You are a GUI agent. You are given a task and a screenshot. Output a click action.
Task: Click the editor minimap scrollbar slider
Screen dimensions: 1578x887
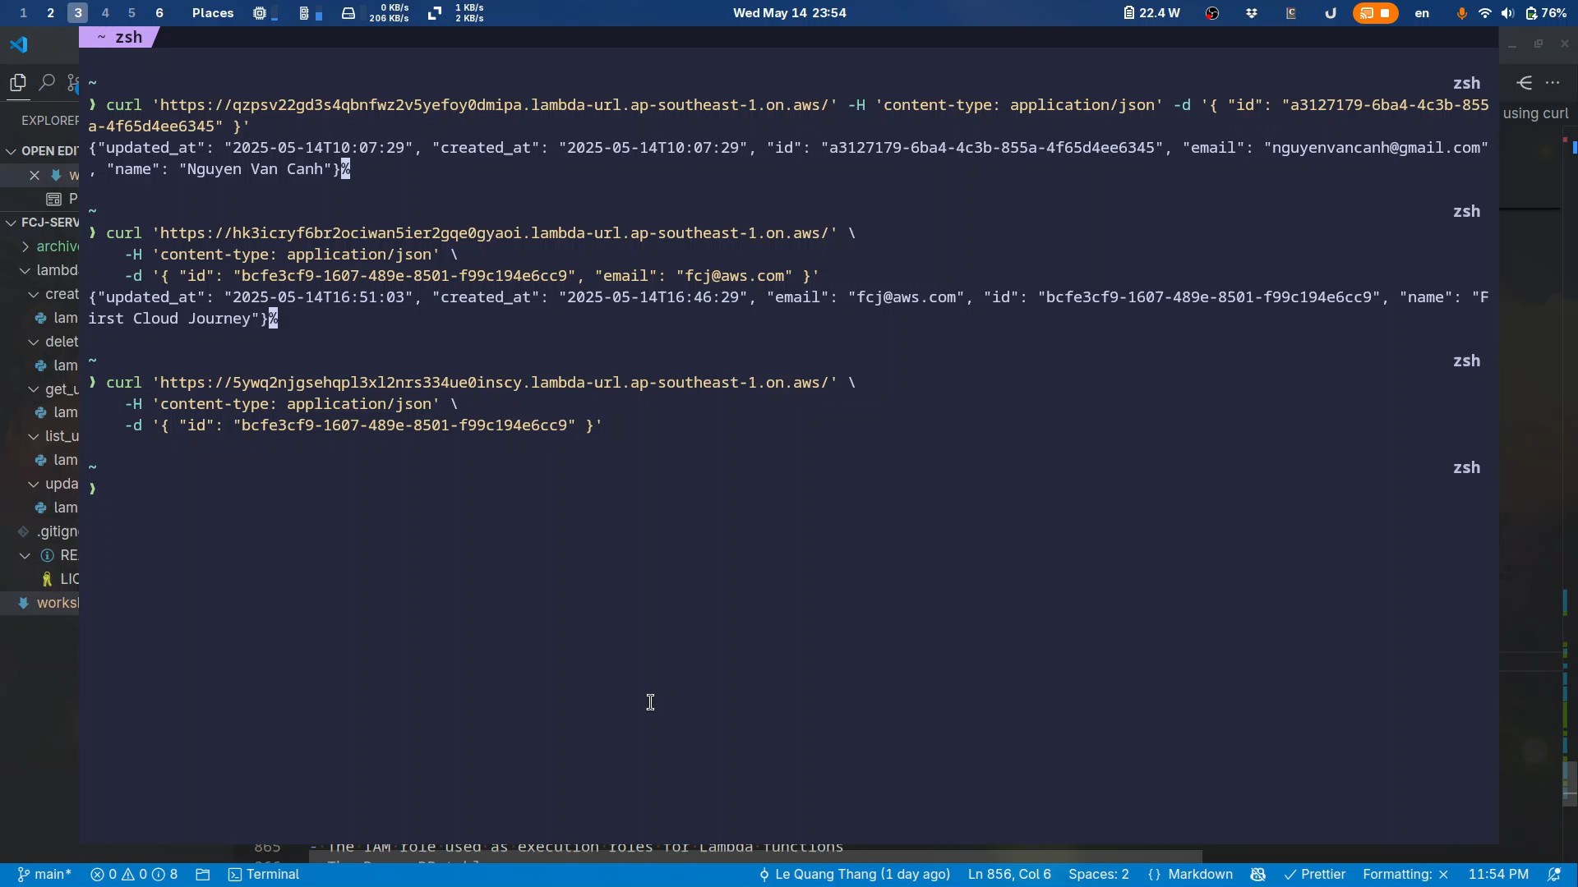tap(1570, 783)
